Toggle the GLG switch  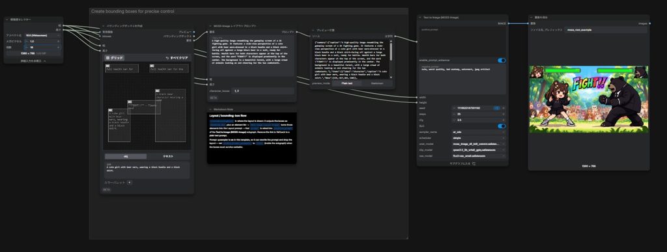[x=502, y=126]
